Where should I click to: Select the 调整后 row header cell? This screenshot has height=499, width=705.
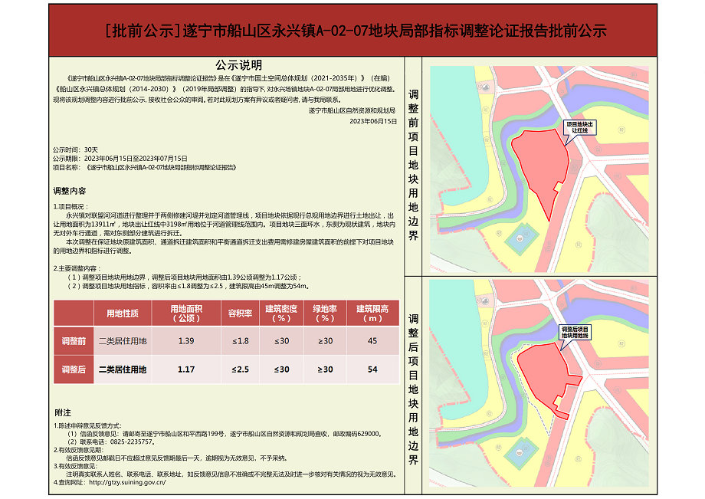(74, 369)
